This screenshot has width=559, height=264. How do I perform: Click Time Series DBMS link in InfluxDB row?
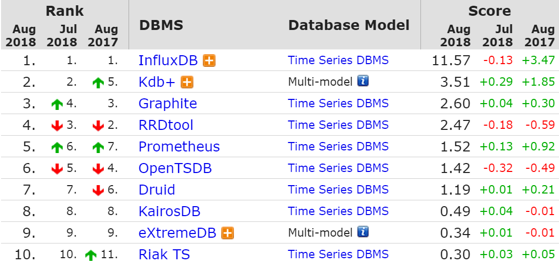point(338,60)
